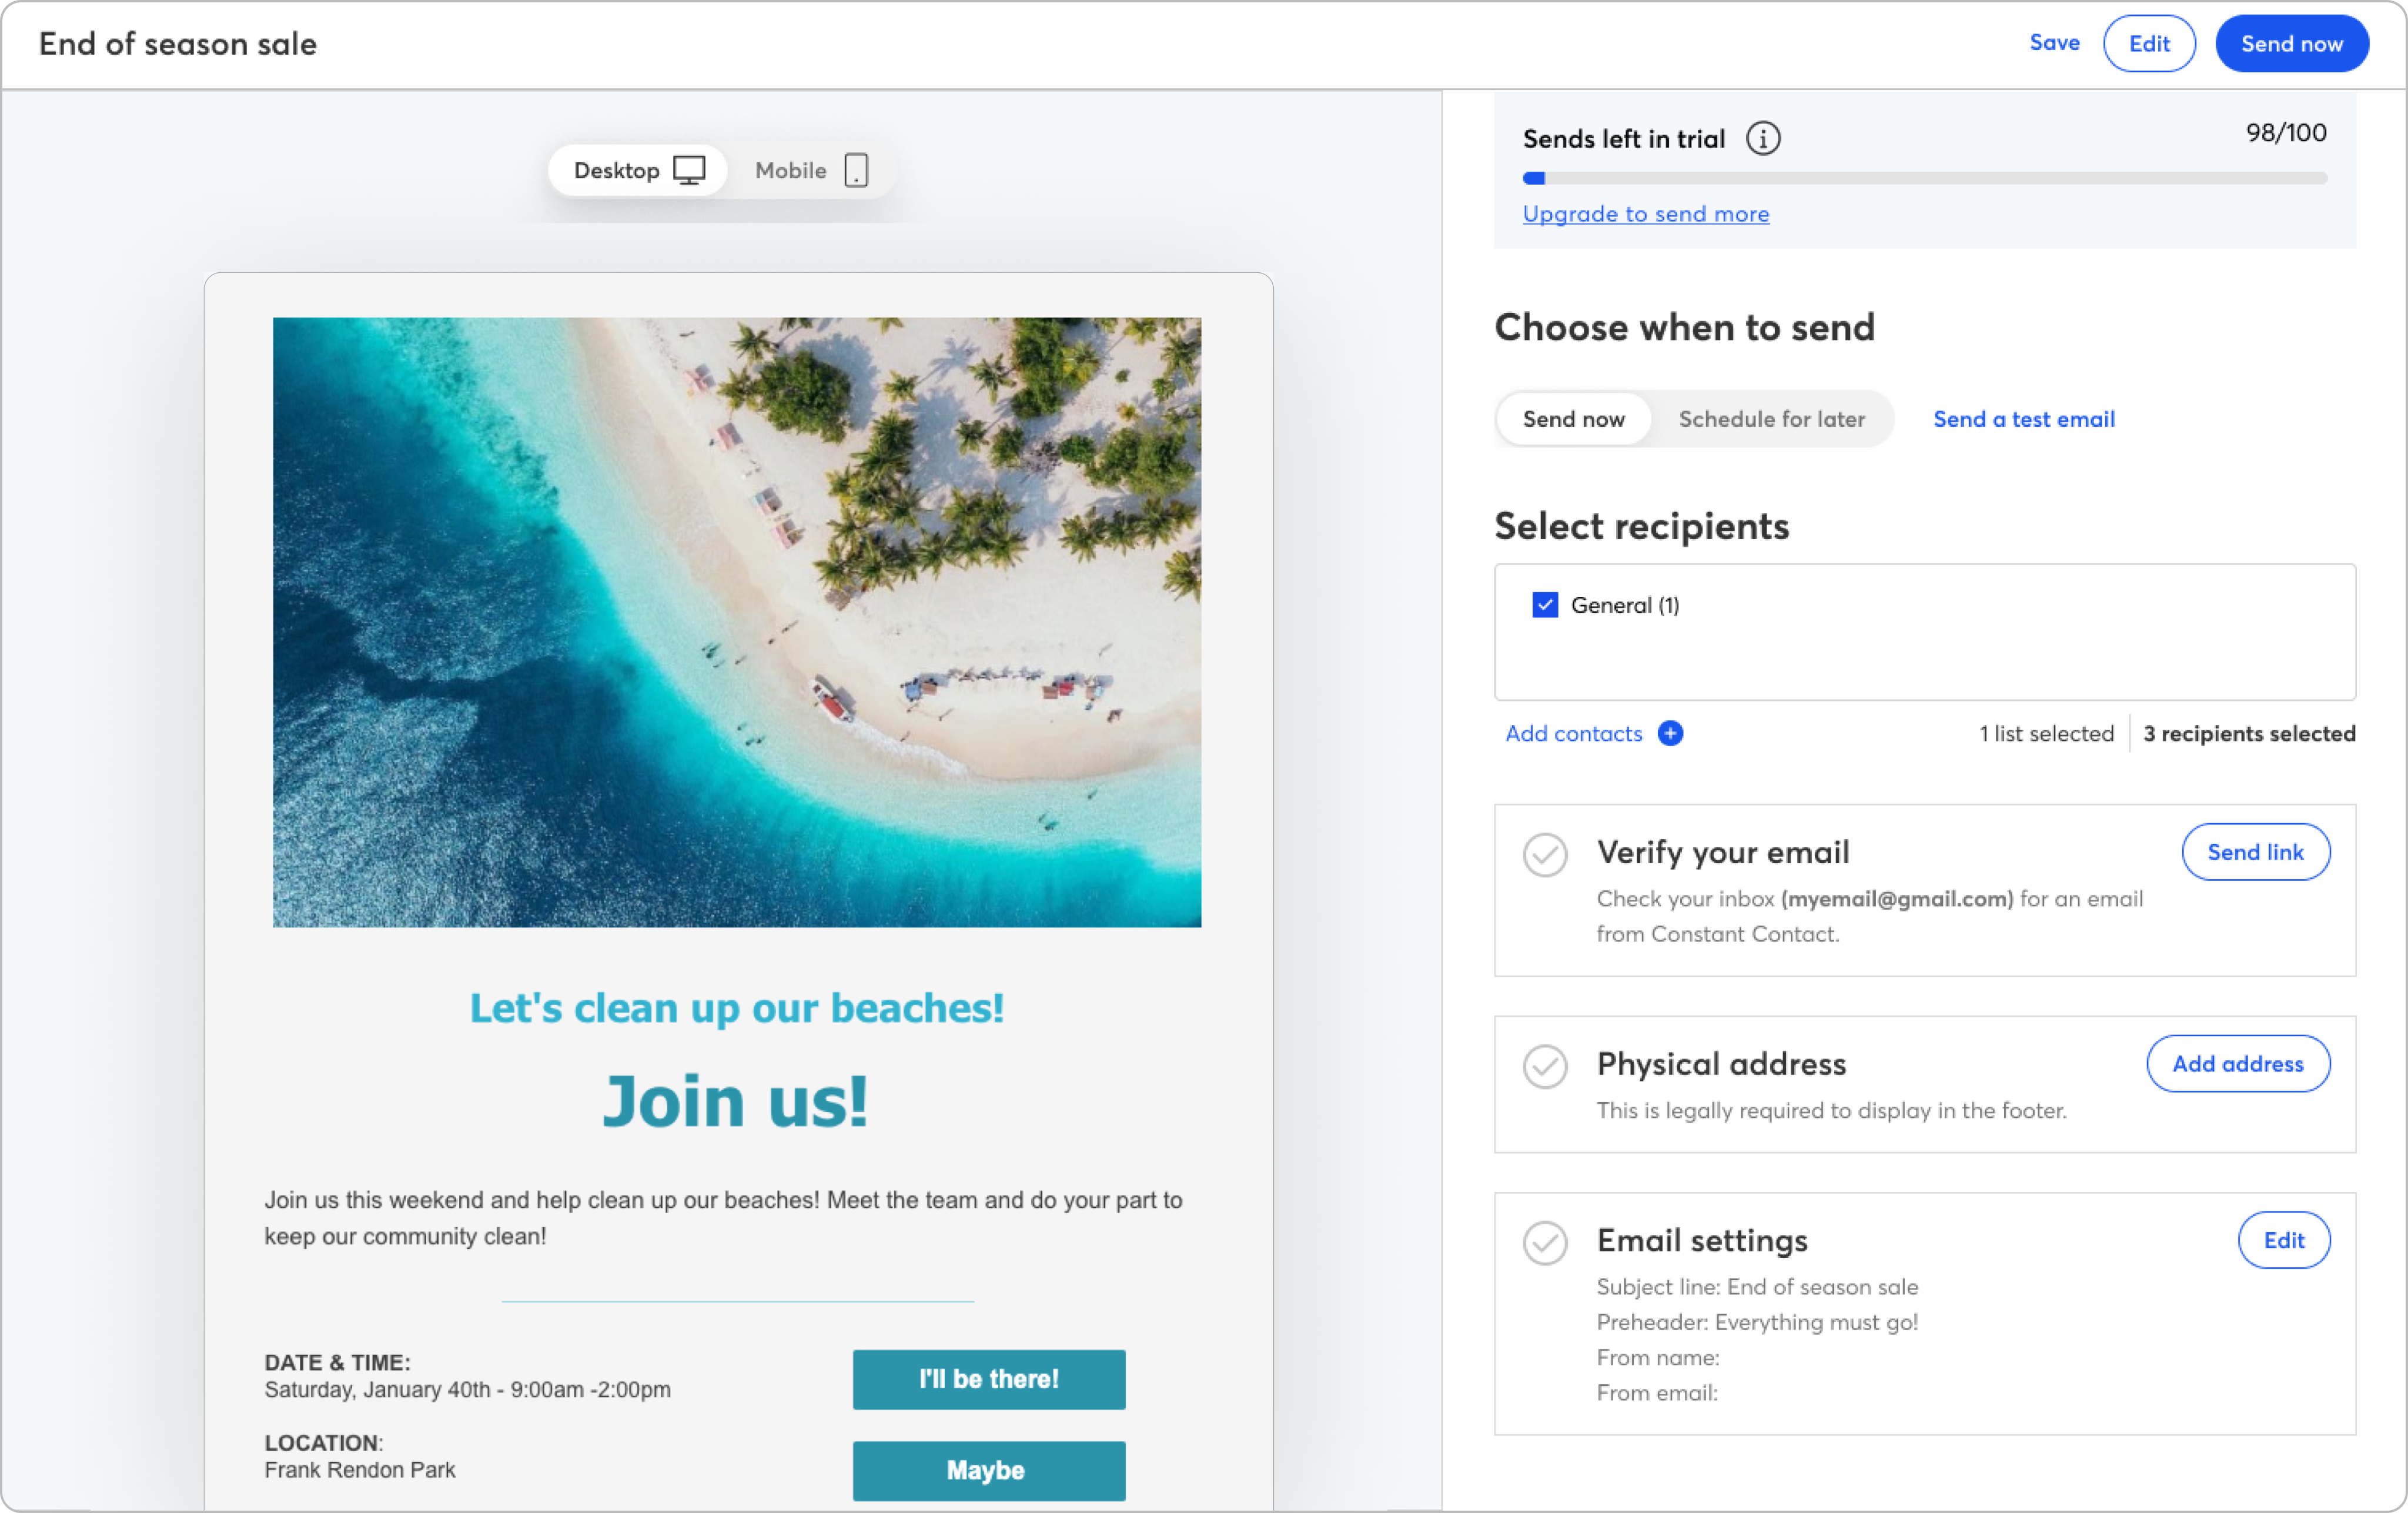Click the Edit button in the header
This screenshot has height=1513, width=2408.
[2149, 44]
